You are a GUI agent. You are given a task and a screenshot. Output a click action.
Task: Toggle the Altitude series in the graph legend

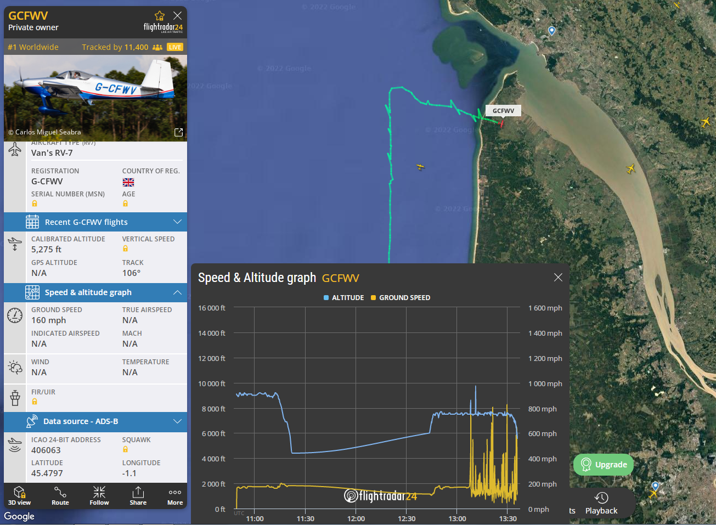click(344, 297)
